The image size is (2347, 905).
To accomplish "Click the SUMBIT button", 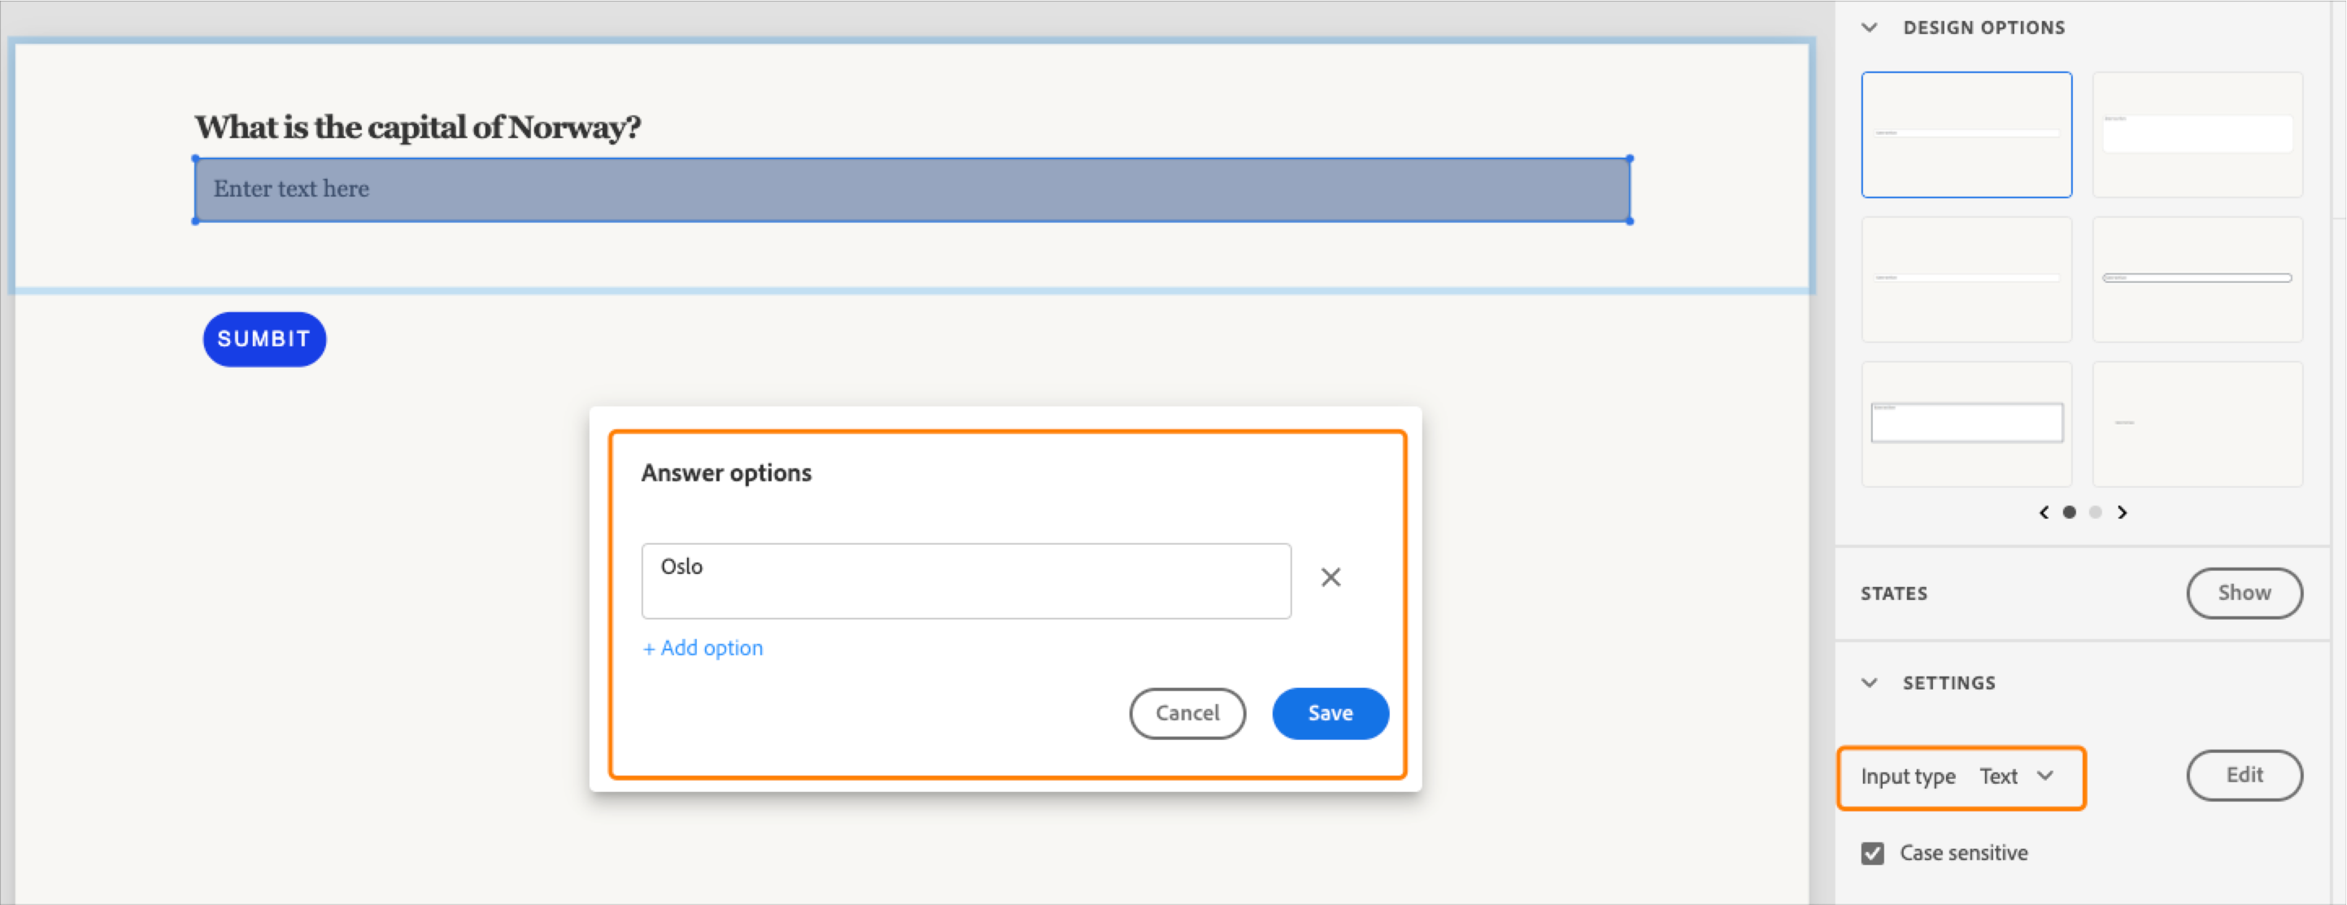I will click(264, 339).
